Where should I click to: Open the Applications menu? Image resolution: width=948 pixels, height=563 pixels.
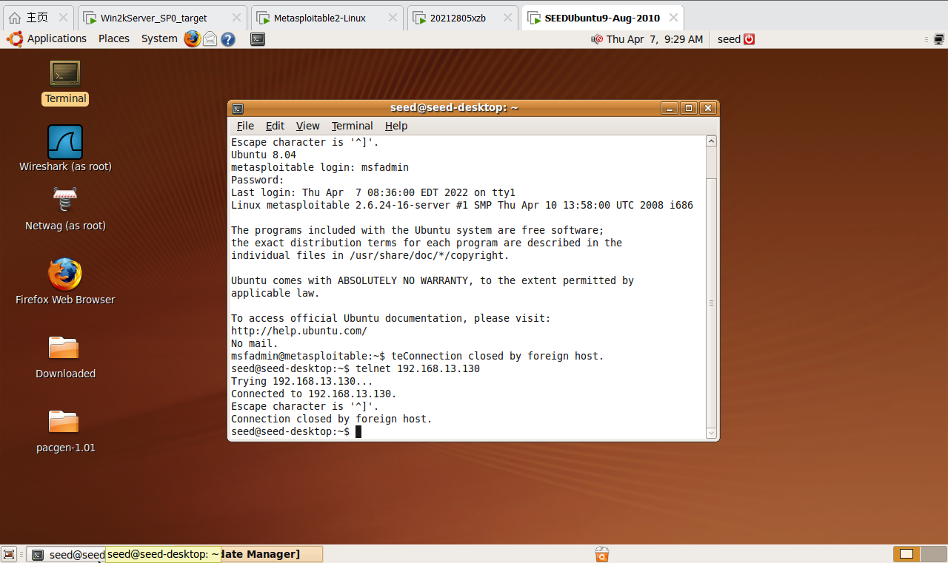tap(49, 38)
